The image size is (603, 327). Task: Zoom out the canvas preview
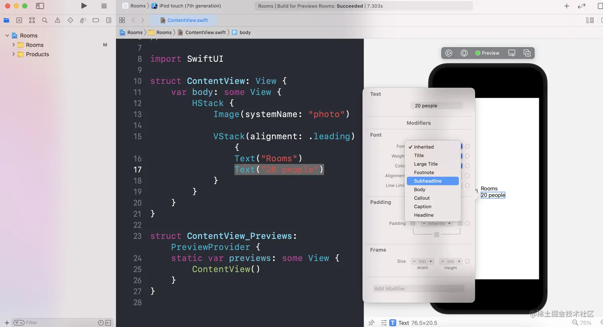pos(575,323)
